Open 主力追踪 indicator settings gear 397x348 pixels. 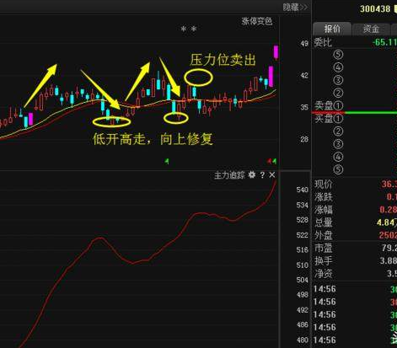252,175
